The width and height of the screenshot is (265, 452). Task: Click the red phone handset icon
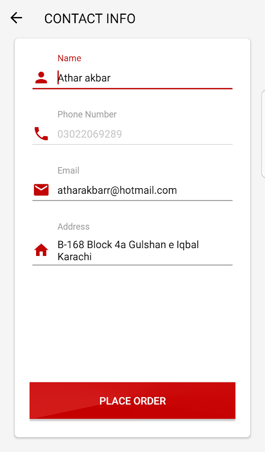pyautogui.click(x=41, y=134)
